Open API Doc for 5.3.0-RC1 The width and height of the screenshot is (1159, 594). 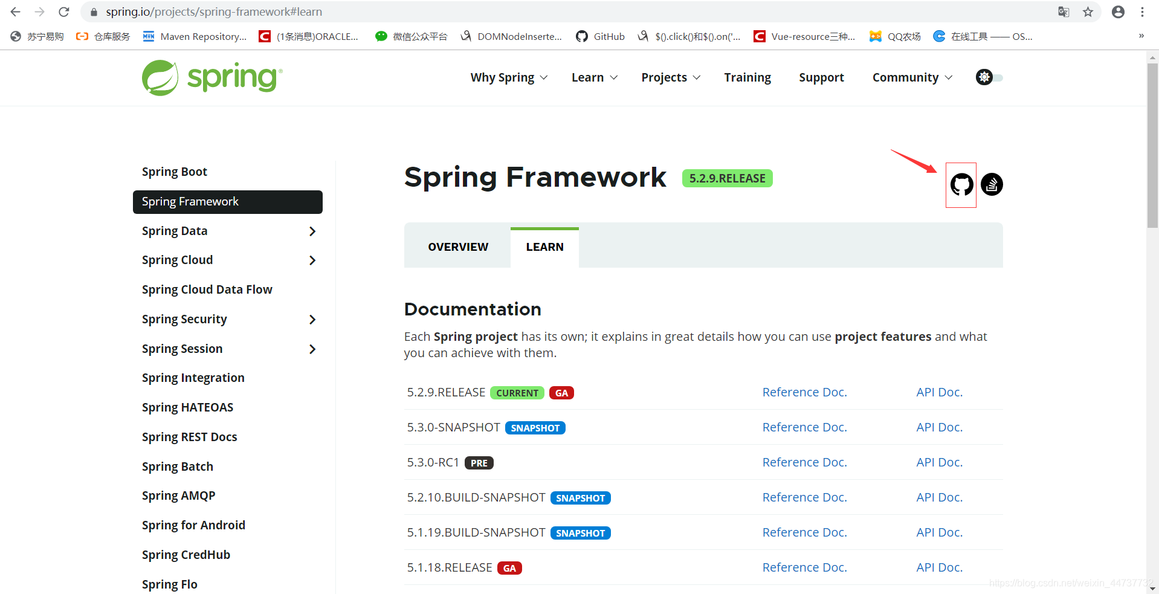coord(939,462)
